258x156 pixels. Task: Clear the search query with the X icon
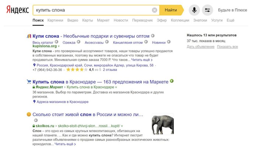coord(154,10)
